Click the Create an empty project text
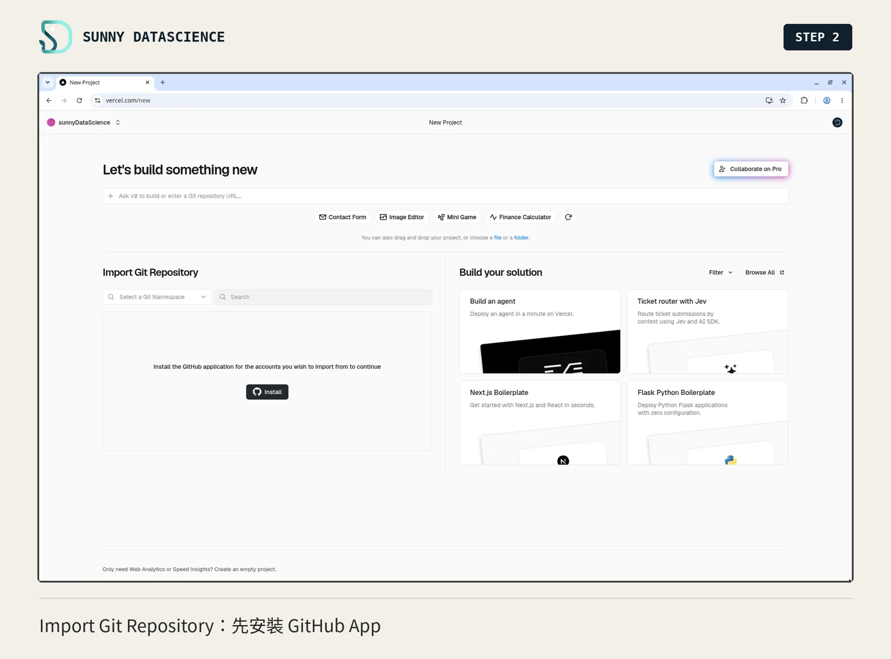Screen dimensions: 891x659 tap(245, 569)
